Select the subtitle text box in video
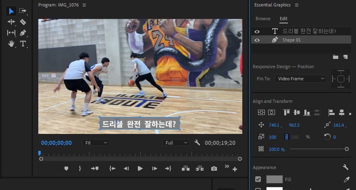 pyautogui.click(x=139, y=123)
